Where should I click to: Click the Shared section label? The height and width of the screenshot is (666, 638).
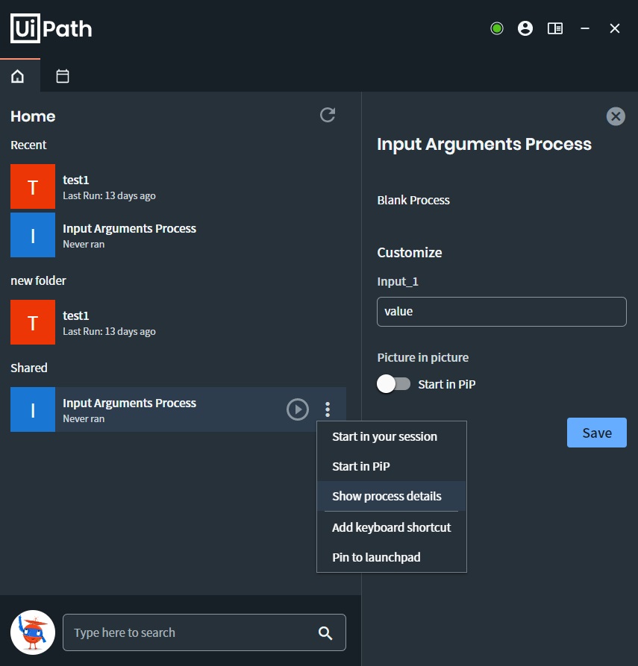point(29,368)
